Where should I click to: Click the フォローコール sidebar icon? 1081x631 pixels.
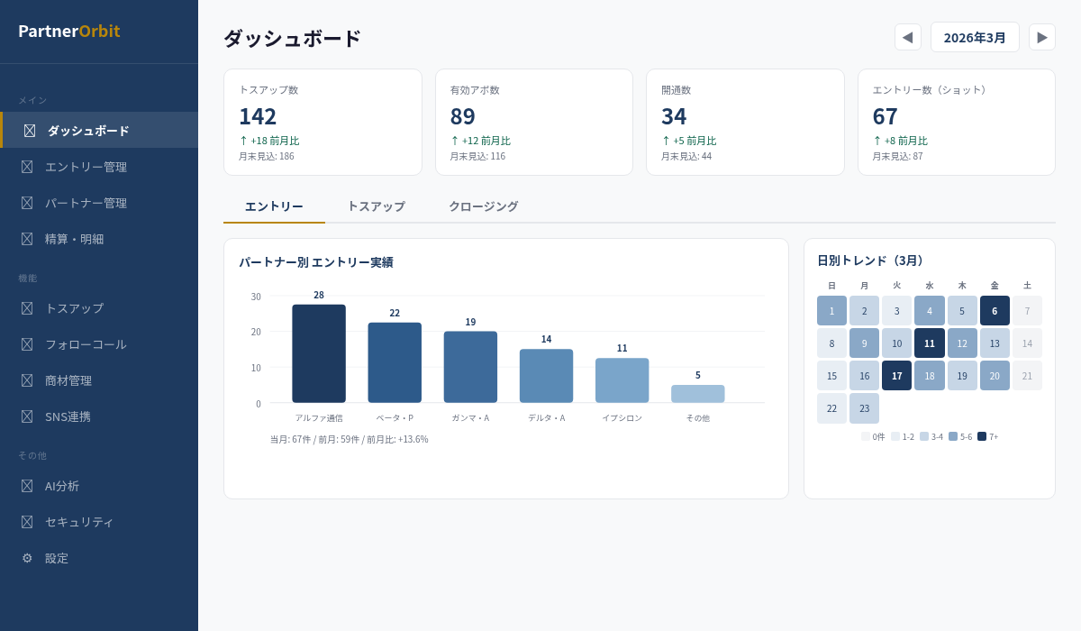pos(27,344)
